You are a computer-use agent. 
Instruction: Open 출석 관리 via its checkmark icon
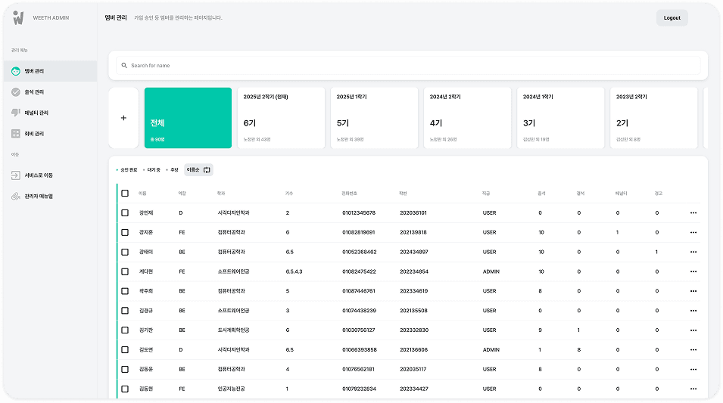point(16,92)
